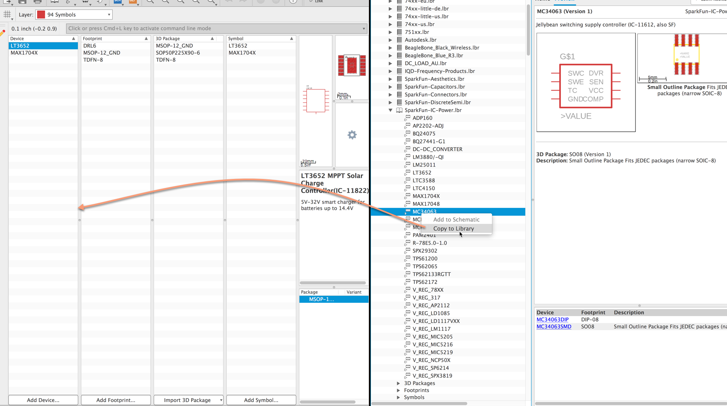The width and height of the screenshot is (727, 406).
Task: Click the red layer color swatch
Action: click(x=41, y=14)
